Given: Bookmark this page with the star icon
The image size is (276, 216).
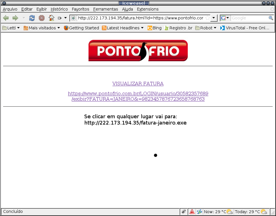Looking at the screenshot, I should pyautogui.click(x=207, y=18).
